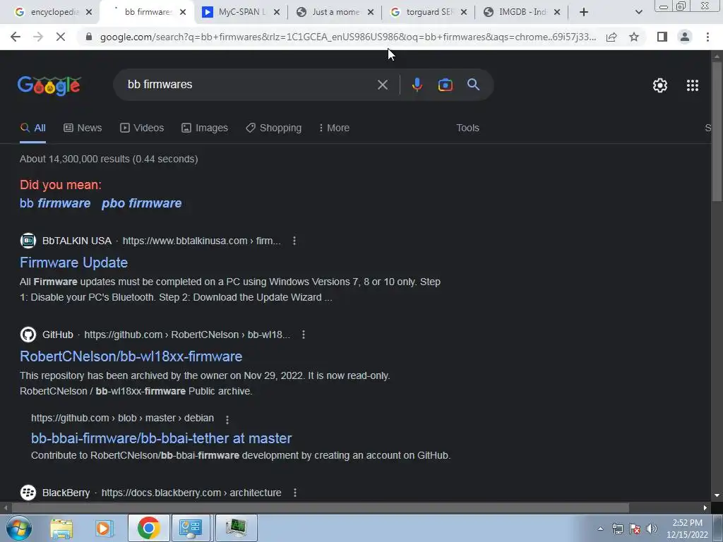Clear the search box text
This screenshot has height=542, width=723.
coord(382,85)
